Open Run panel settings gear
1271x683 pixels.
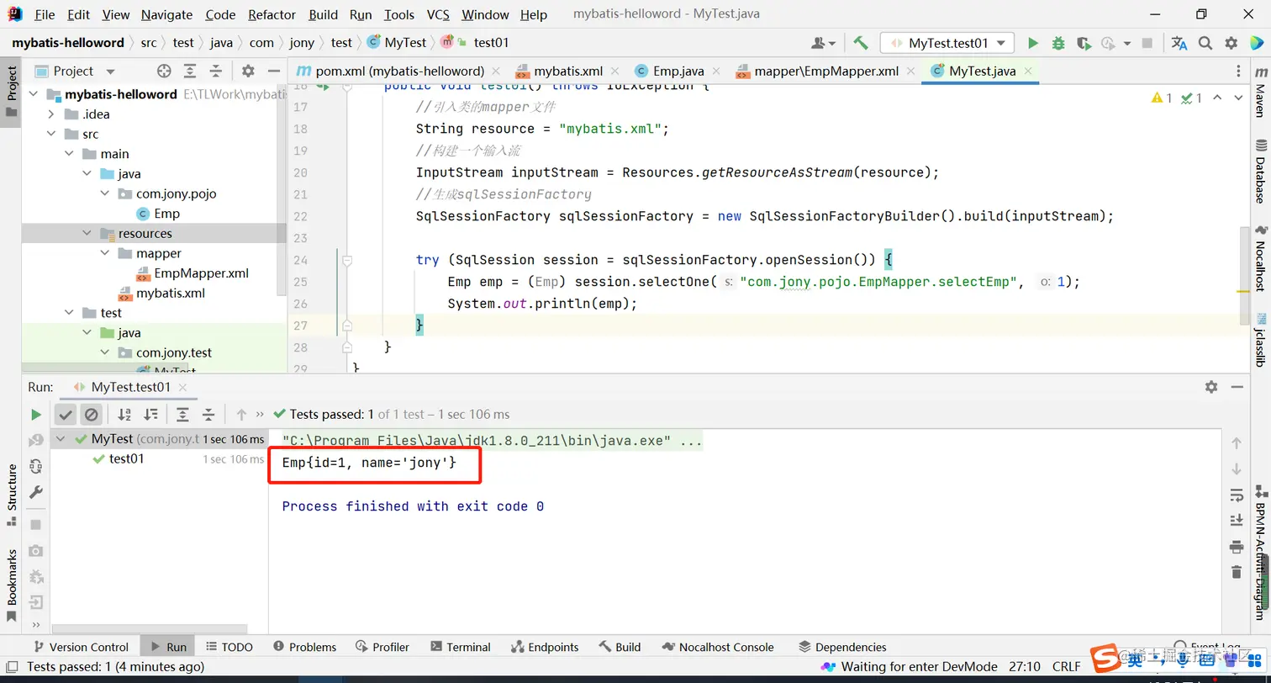pos(1211,387)
